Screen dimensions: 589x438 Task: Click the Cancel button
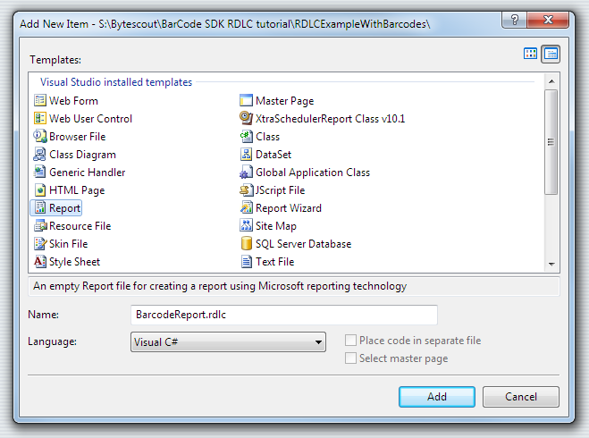(521, 397)
